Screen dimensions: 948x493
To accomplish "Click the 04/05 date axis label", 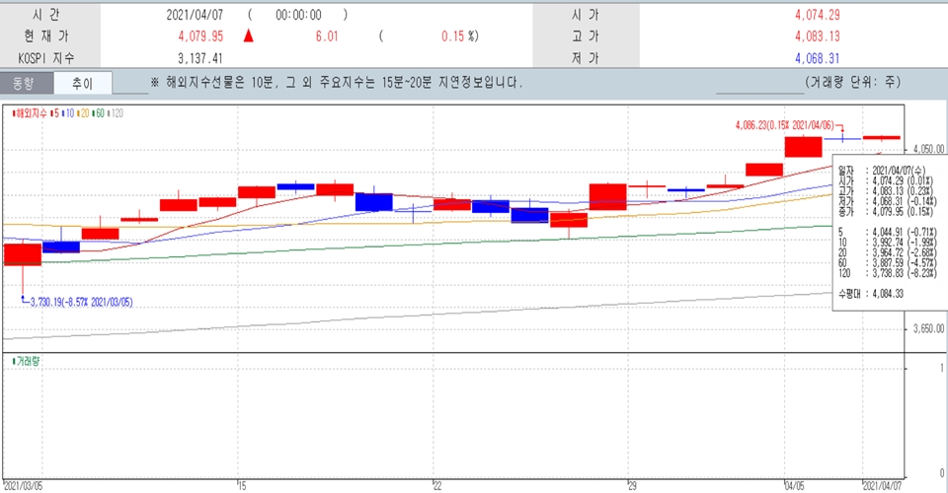I will point(794,486).
